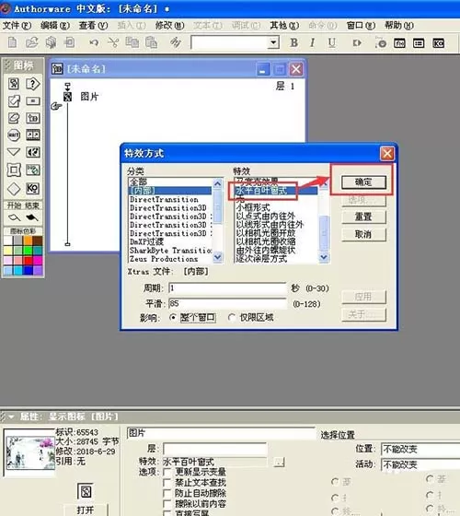Run the piece with Restart button
The height and width of the screenshot is (516, 460).
coord(357,42)
